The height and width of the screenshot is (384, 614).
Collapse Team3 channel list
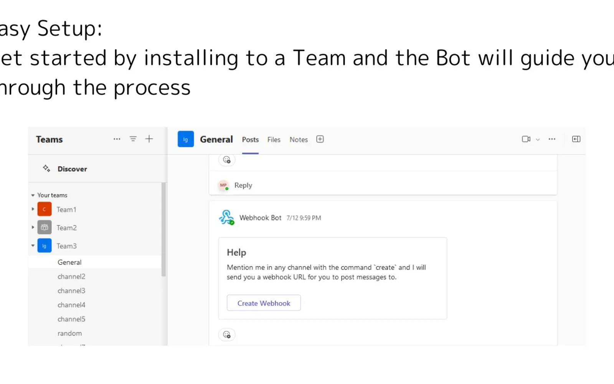33,246
